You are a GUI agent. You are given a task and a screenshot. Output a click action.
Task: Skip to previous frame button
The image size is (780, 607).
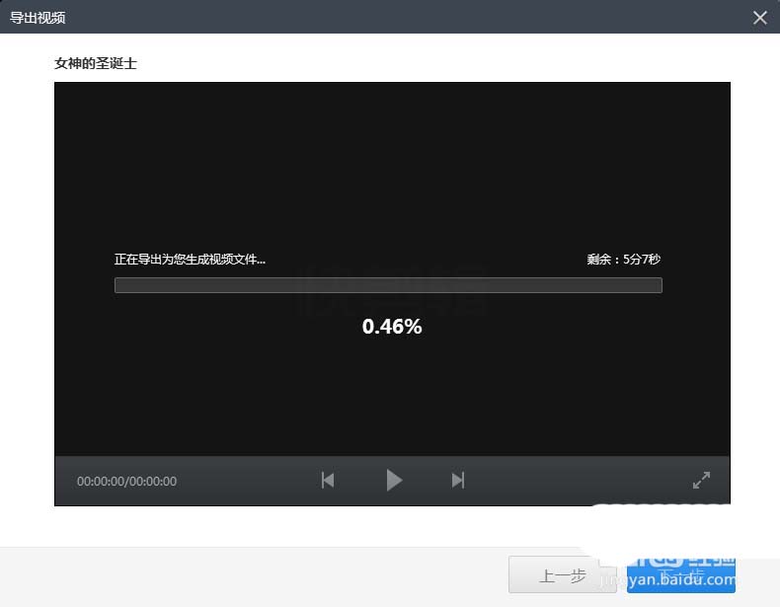328,481
